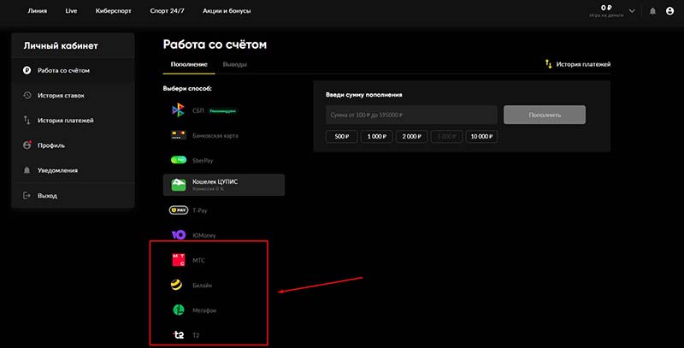
Task: Click the ЮMoney logo icon
Action: click(179, 235)
